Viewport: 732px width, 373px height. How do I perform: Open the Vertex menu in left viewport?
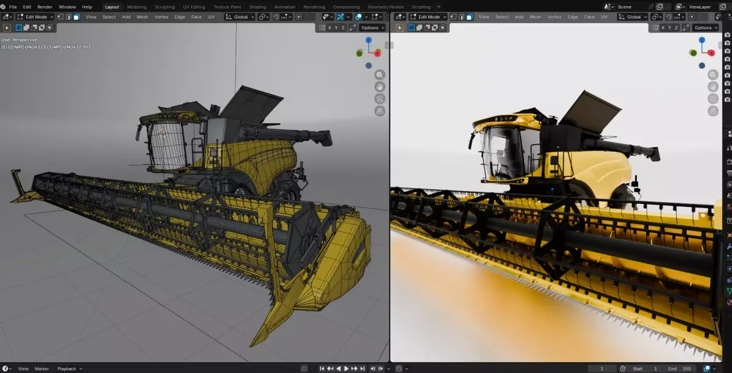tap(161, 17)
